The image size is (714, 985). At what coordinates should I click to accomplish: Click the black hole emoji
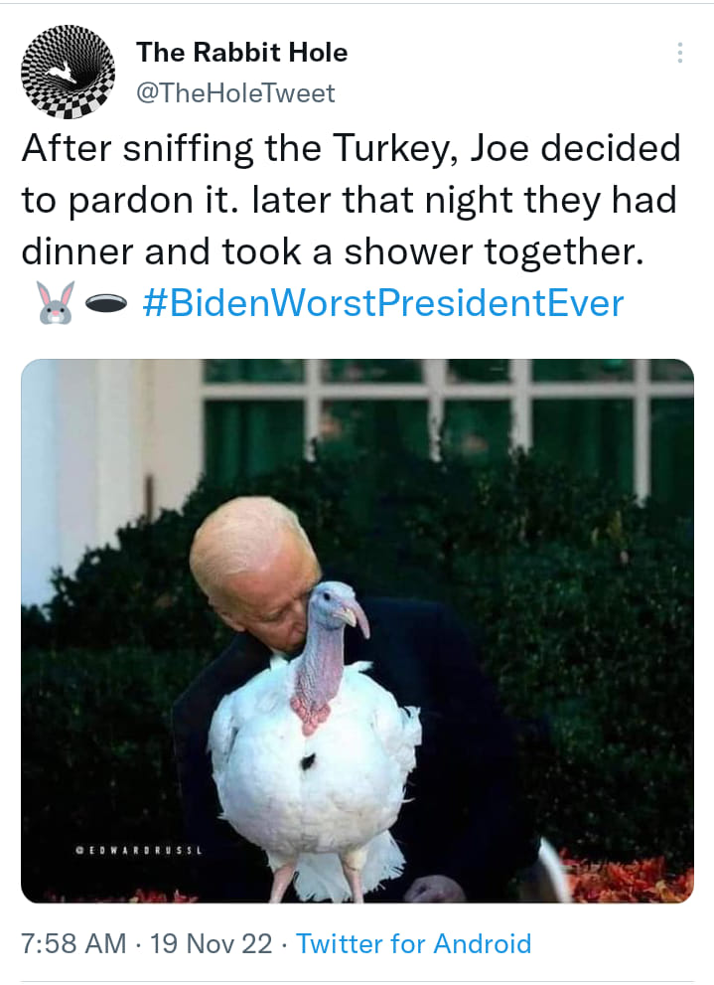coord(106,305)
